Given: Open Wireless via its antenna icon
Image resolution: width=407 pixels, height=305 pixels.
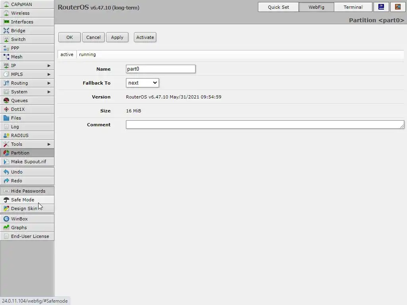Looking at the screenshot, I should click(6, 13).
